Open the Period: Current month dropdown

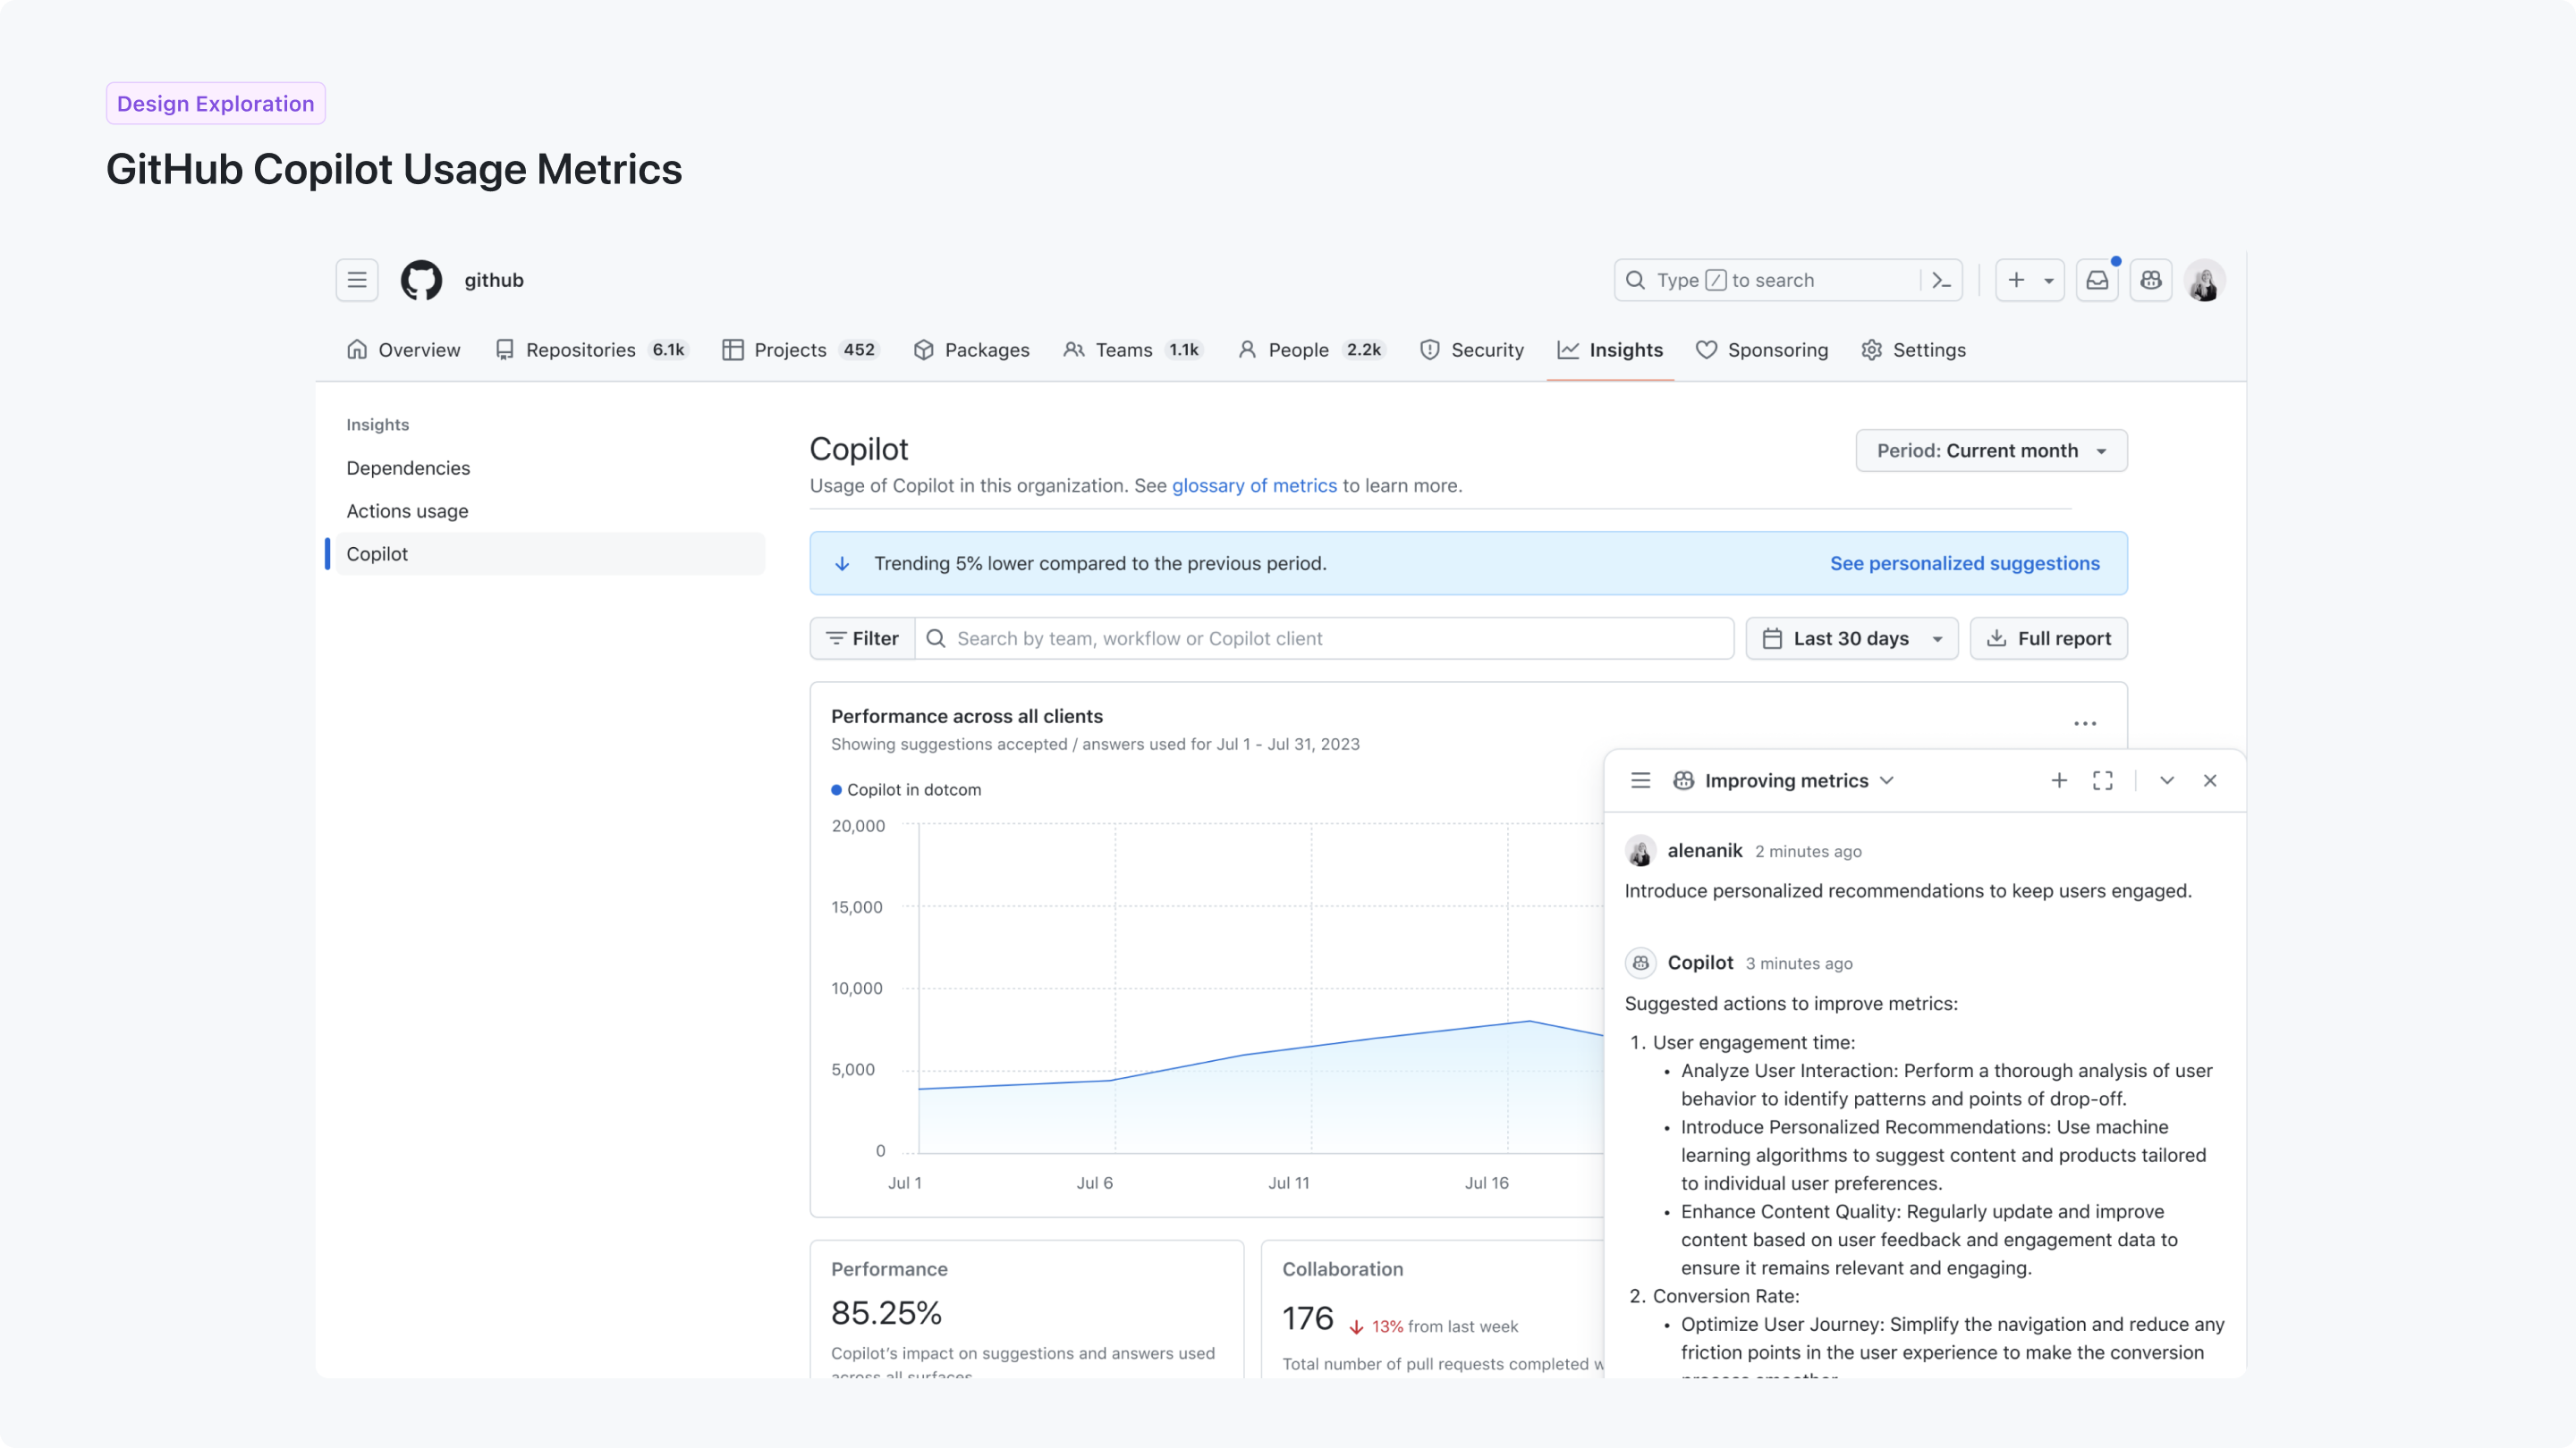1990,450
